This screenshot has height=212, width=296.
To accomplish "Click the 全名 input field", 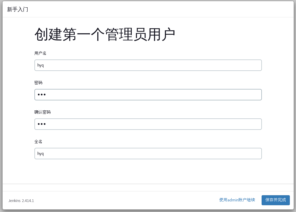I will click(148, 154).
